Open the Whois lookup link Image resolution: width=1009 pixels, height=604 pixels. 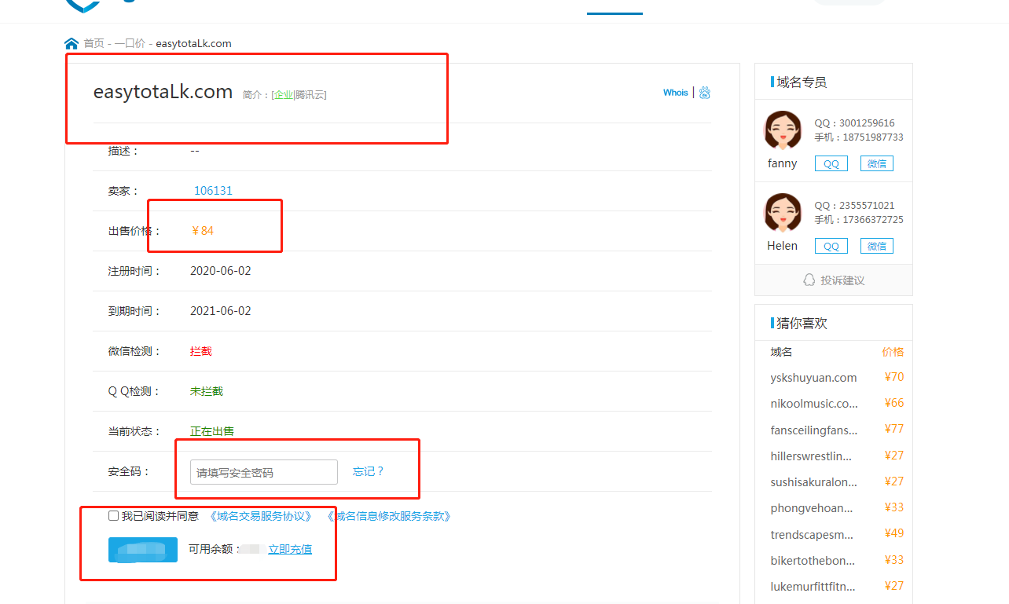click(x=675, y=93)
